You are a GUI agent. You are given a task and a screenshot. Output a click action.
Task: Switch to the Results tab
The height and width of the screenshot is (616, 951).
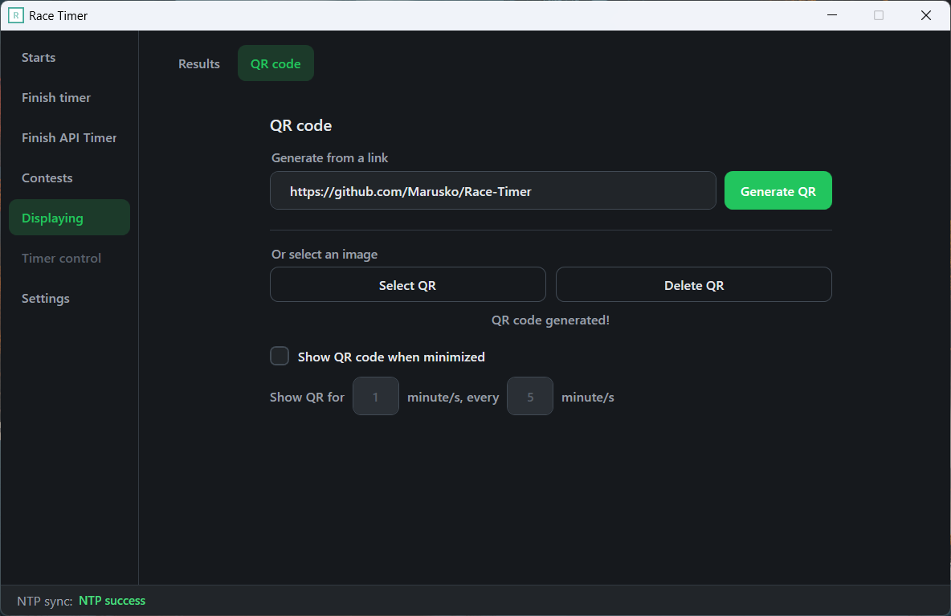click(199, 63)
